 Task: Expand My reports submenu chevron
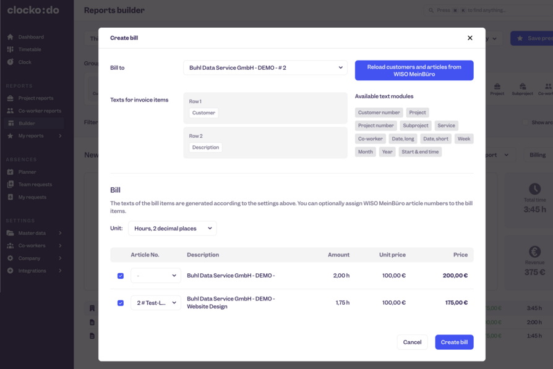(x=60, y=136)
